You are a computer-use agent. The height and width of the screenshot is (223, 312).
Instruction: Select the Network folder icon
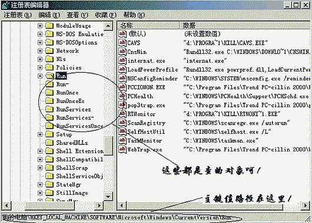(x=49, y=50)
